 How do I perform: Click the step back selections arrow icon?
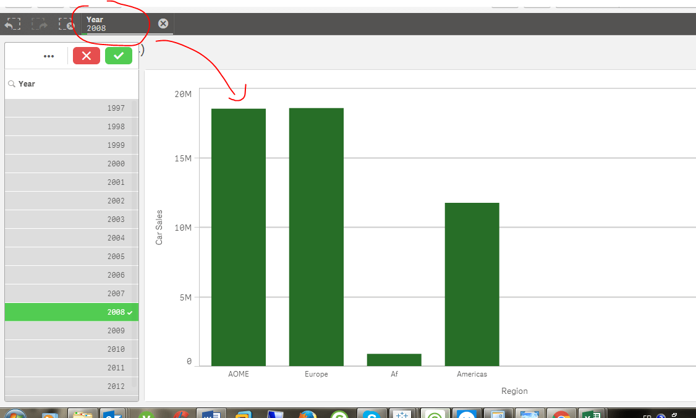[12, 23]
